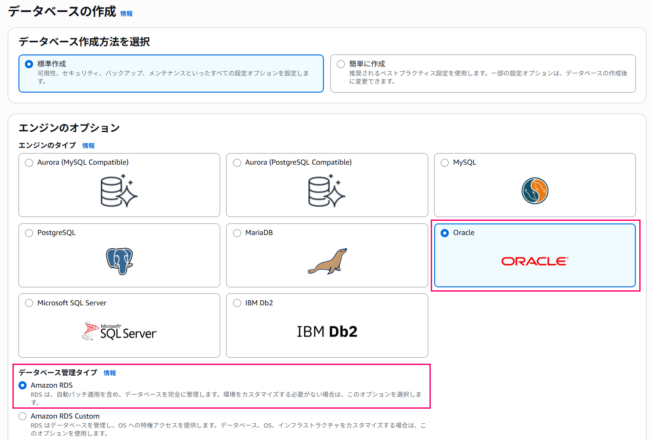Click the 標準作成 description text
The width and height of the screenshot is (653, 440).
173,77
